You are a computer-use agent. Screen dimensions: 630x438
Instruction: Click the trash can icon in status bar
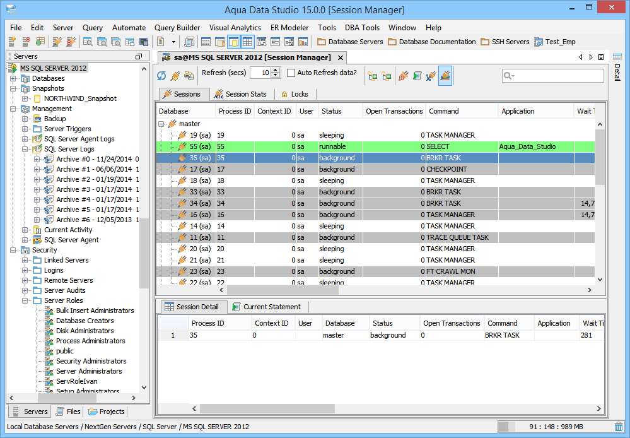point(619,427)
